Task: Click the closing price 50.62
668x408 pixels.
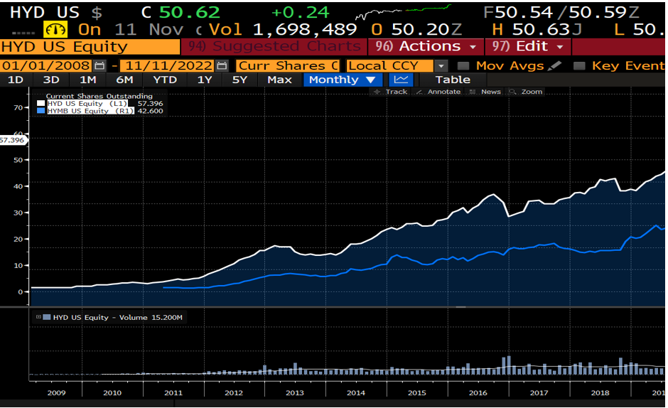Action: click(190, 12)
